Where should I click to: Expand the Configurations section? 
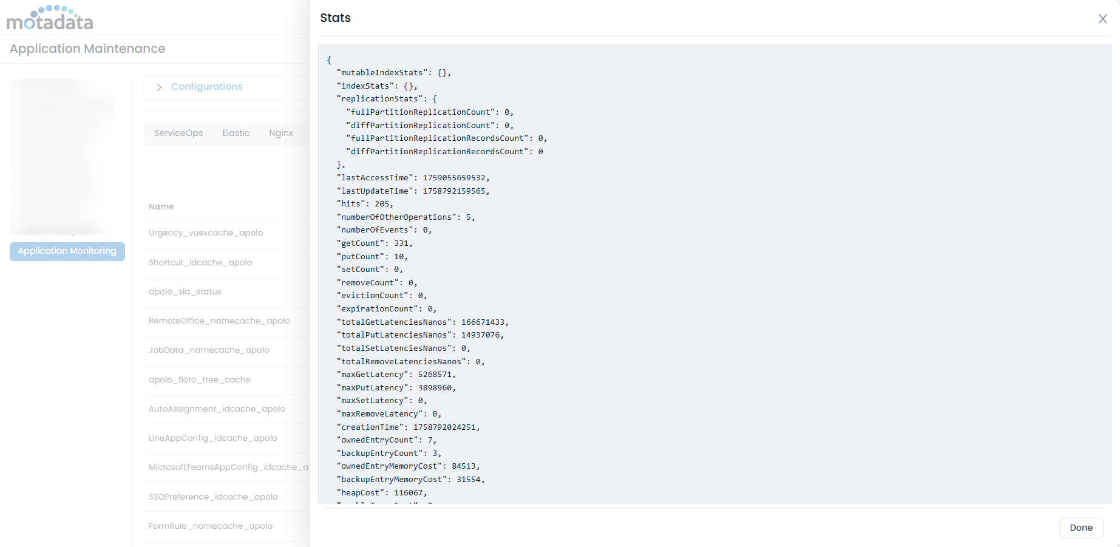(x=206, y=87)
